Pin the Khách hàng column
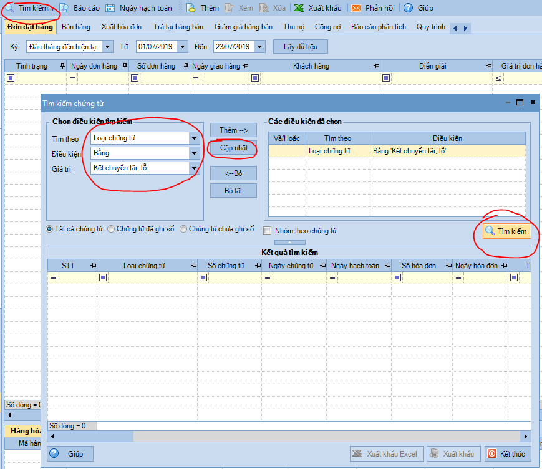Screen dimensions: 542x469 pos(377,65)
